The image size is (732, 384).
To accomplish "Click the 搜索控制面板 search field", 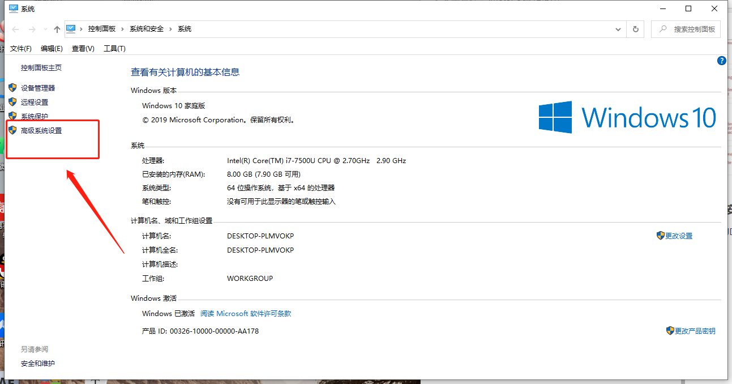I will 686,29.
